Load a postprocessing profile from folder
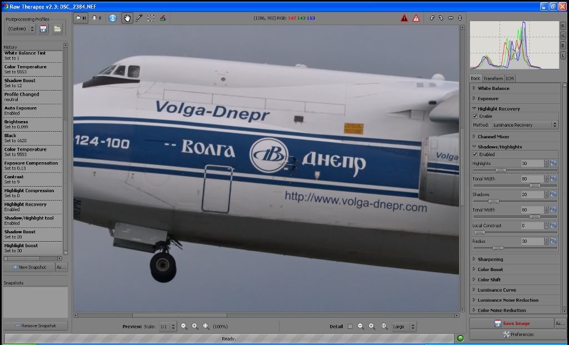Screen dimensions: 569x345 (57, 29)
